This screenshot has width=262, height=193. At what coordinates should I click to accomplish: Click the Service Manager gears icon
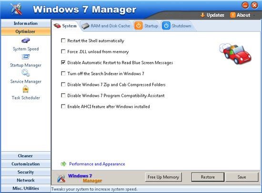pyautogui.click(x=26, y=73)
